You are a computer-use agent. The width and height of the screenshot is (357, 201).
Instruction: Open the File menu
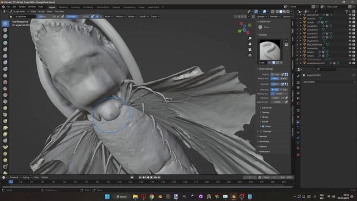(8, 7)
